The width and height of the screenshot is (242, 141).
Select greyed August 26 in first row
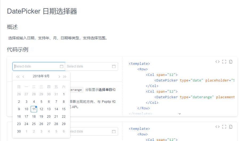click(19, 94)
